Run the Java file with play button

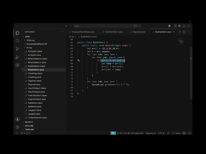180,32
